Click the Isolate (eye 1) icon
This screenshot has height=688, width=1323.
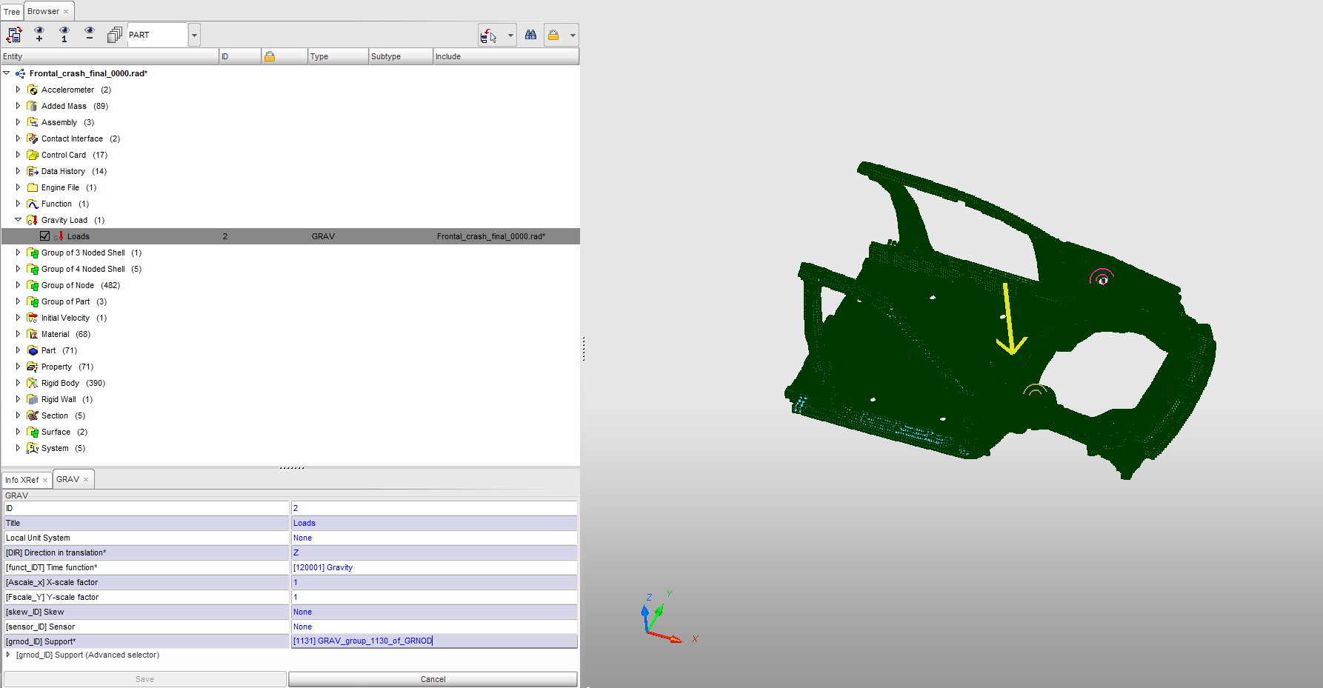[64, 35]
